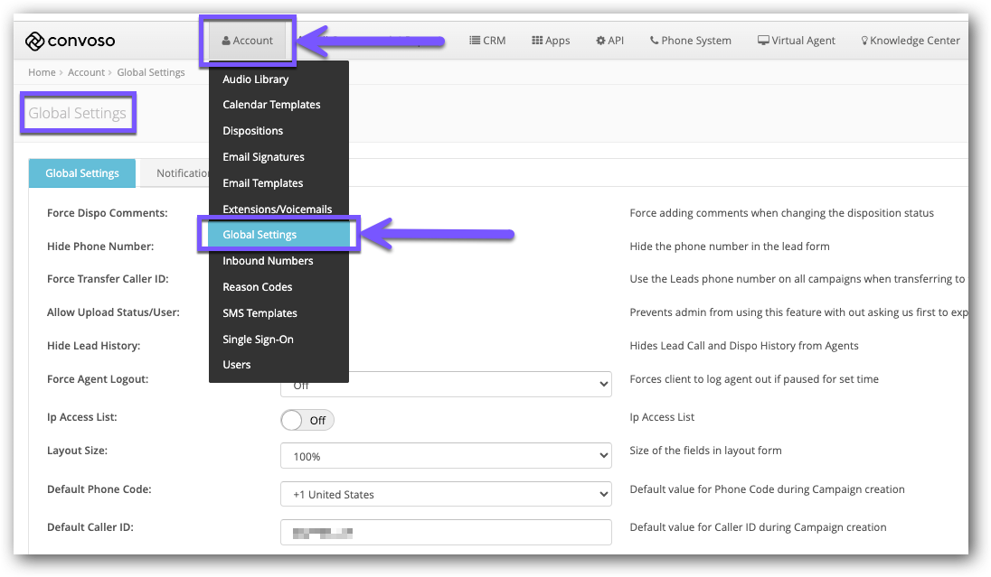
Task: Open the Default Phone Code dropdown
Action: (445, 494)
